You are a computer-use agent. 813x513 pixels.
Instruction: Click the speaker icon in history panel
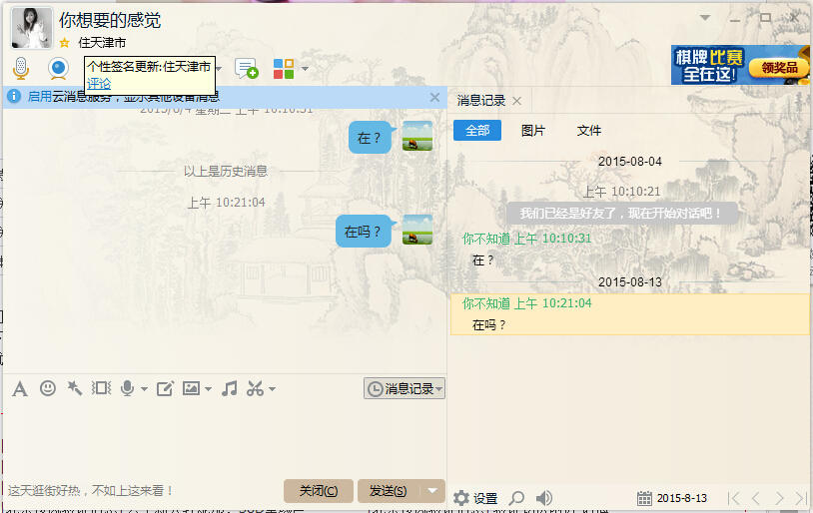pyautogui.click(x=544, y=497)
